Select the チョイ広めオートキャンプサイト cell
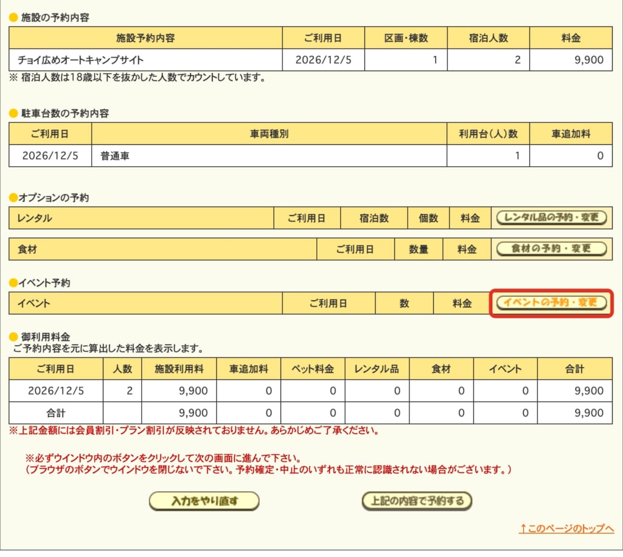623x557 pixels. click(145, 60)
